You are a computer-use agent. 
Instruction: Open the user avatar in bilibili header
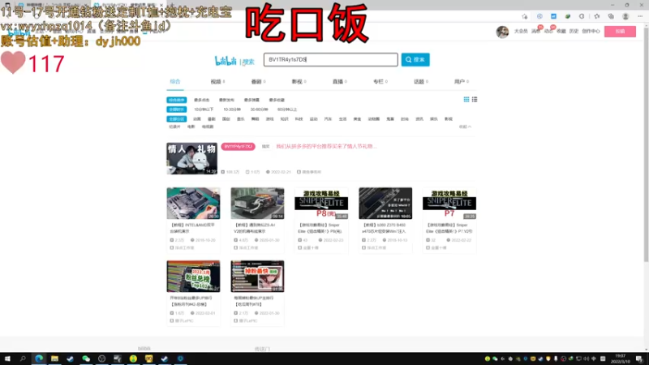[x=502, y=32]
